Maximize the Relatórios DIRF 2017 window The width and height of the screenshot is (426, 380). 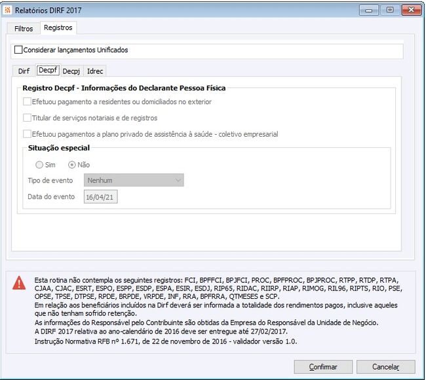(x=390, y=10)
